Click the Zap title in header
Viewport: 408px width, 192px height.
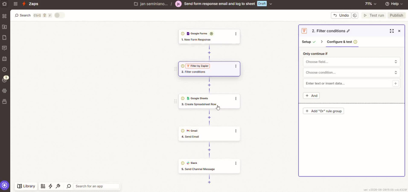(220, 4)
